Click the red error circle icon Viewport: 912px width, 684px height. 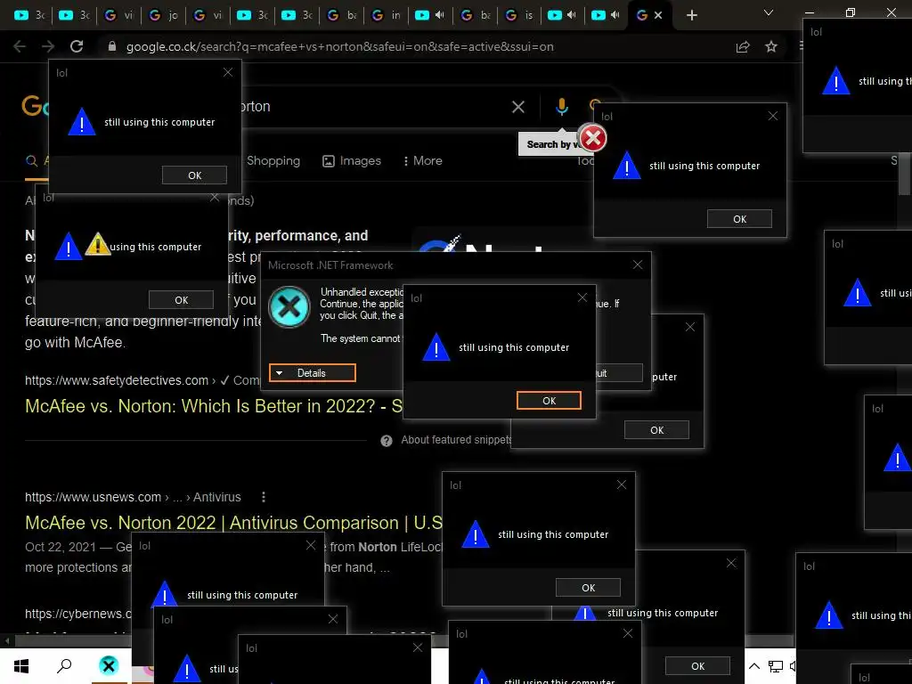click(592, 138)
